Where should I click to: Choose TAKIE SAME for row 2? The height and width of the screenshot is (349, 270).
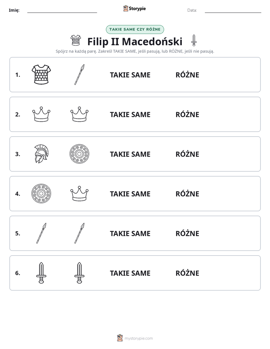pos(130,114)
